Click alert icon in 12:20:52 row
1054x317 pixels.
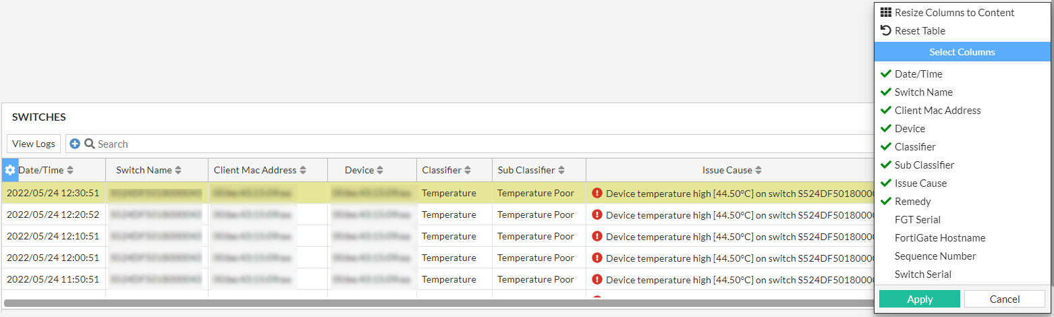597,214
